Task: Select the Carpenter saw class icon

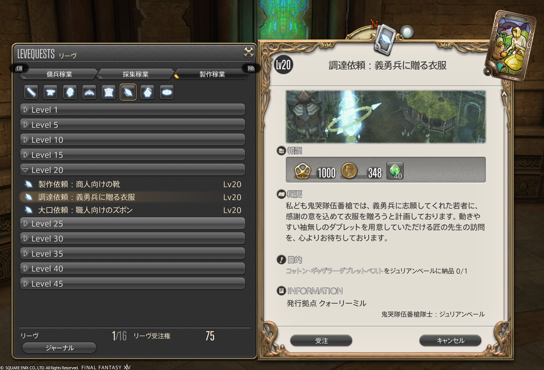Action: [31, 92]
